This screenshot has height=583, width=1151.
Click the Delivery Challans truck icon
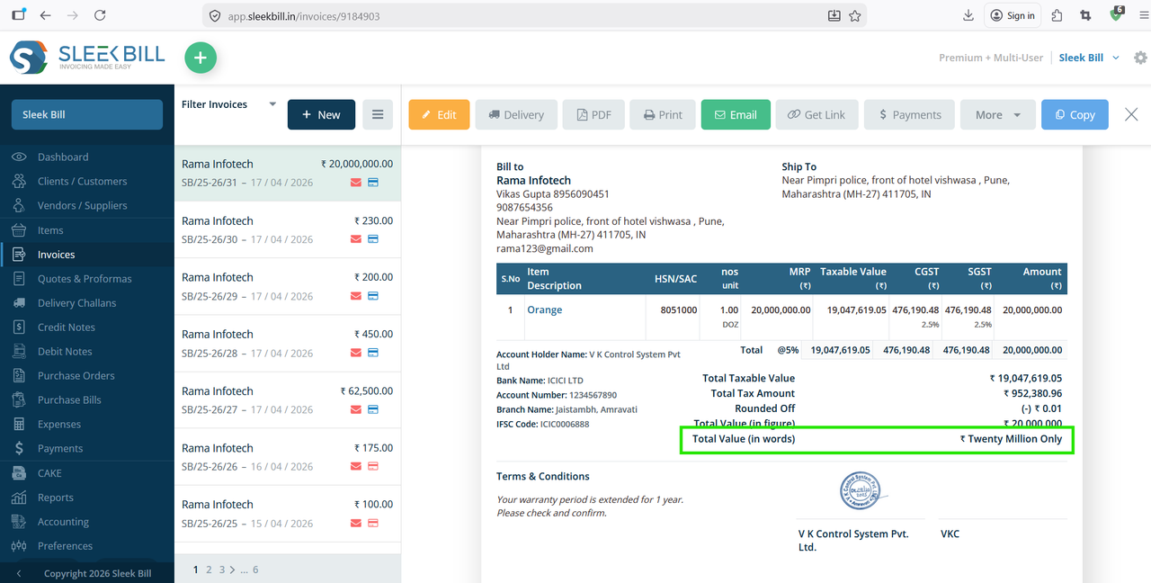click(x=19, y=303)
